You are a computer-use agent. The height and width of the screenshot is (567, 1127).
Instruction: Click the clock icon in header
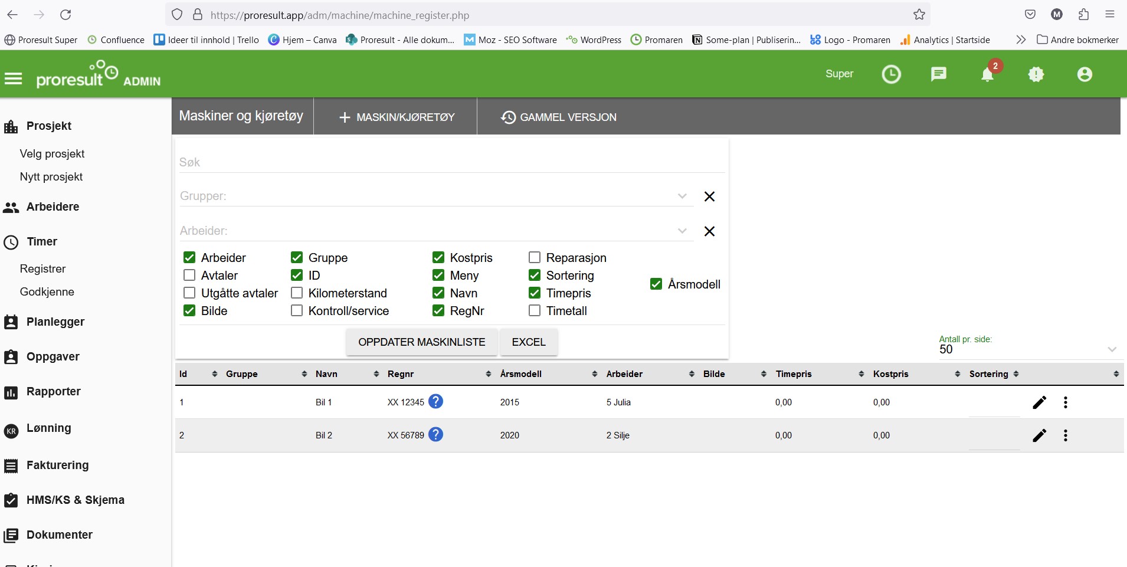(891, 74)
